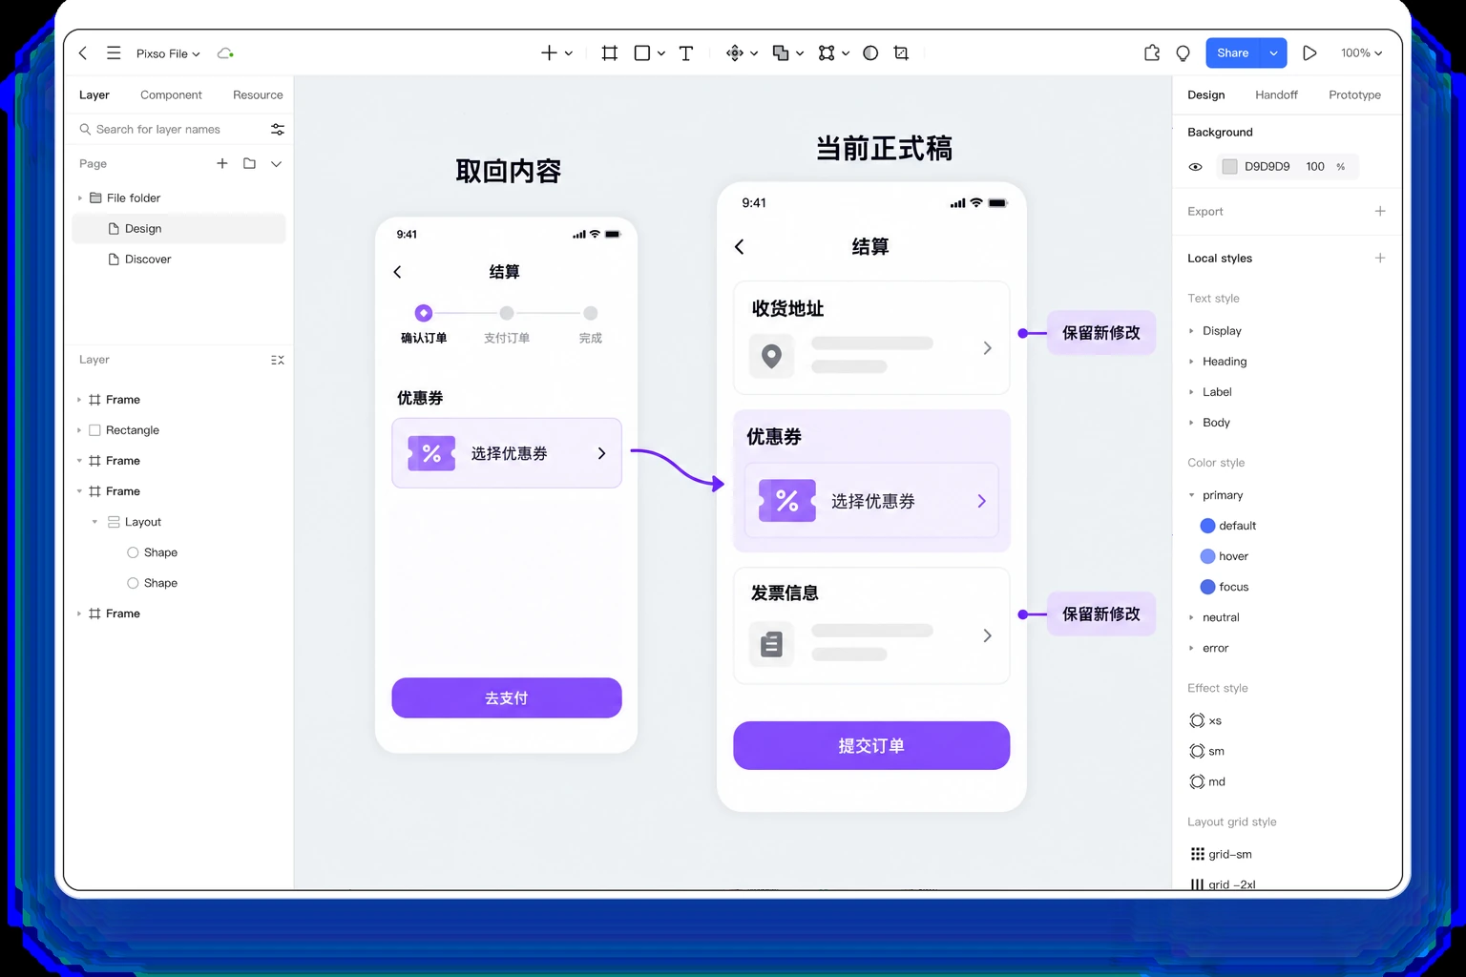Open the 100% zoom dropdown
The width and height of the screenshot is (1466, 977).
[1361, 53]
